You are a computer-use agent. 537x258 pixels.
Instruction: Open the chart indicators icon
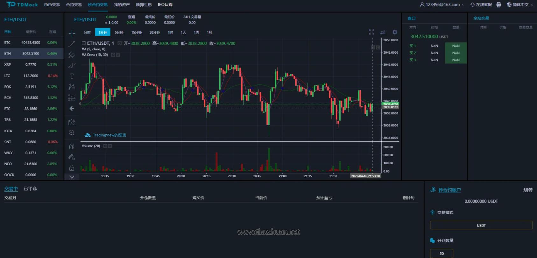[x=383, y=32]
